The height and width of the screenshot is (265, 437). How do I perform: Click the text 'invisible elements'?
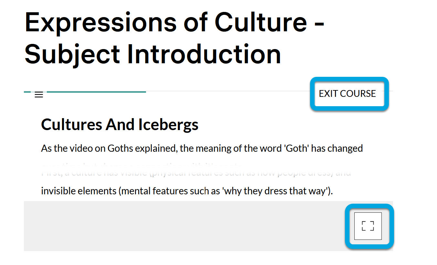78,191
